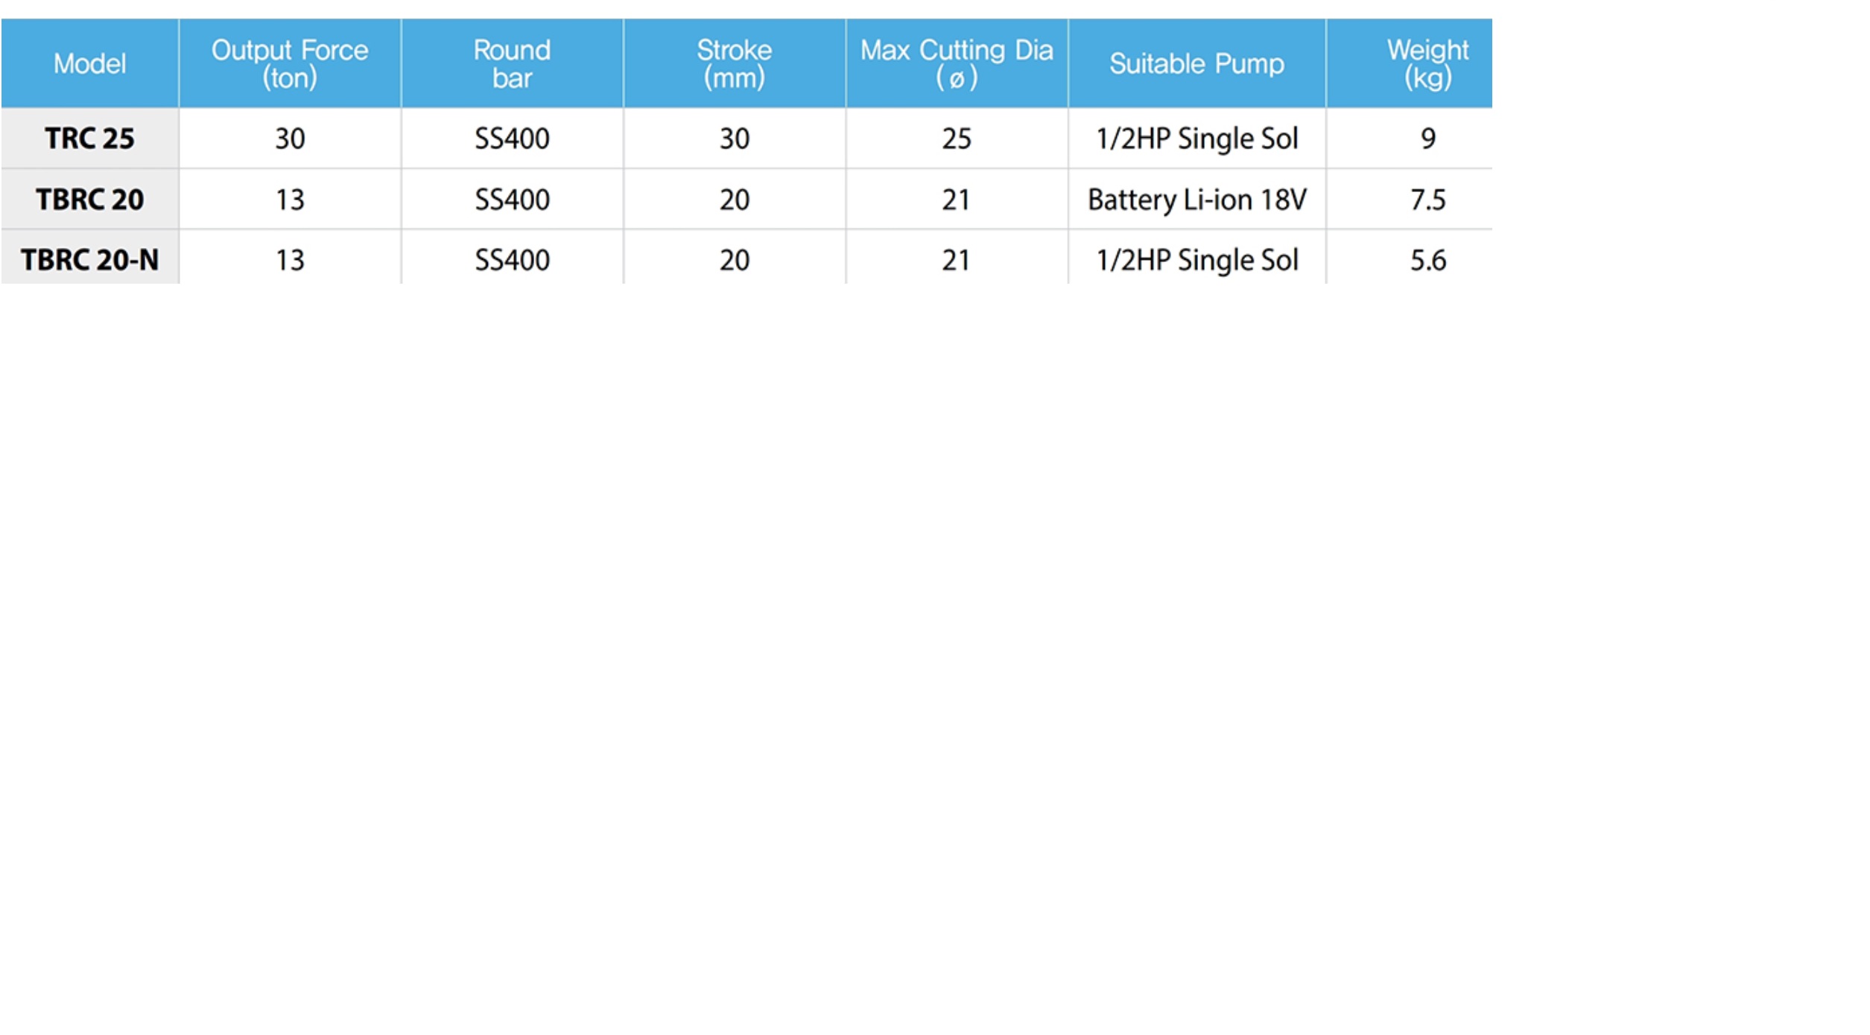Viewport: 1870px width, 1035px height.
Task: Click the TBRC 20 model cell
Action: [x=89, y=200]
